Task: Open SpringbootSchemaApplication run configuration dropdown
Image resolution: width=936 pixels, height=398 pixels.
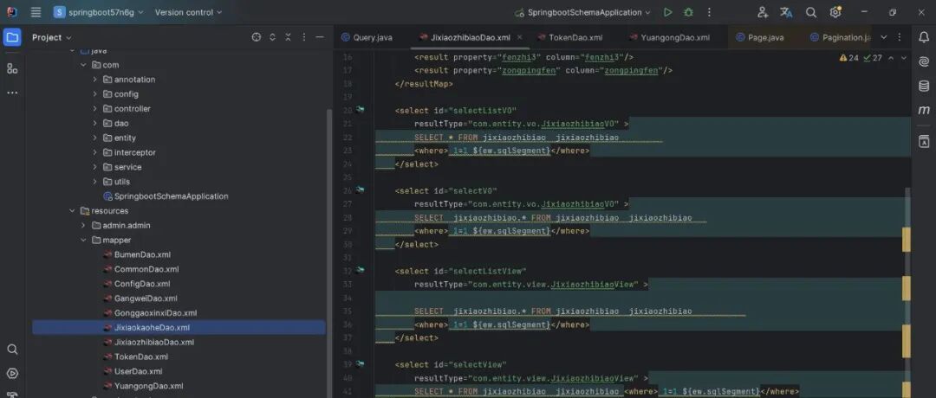Action: pos(582,12)
